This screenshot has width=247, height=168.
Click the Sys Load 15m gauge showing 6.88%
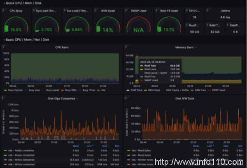coord(77,26)
